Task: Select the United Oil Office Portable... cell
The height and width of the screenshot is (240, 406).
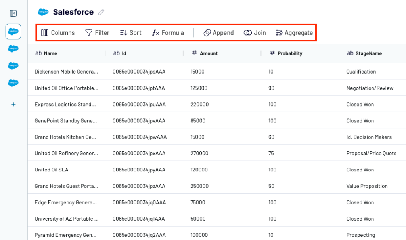Action: click(67, 88)
